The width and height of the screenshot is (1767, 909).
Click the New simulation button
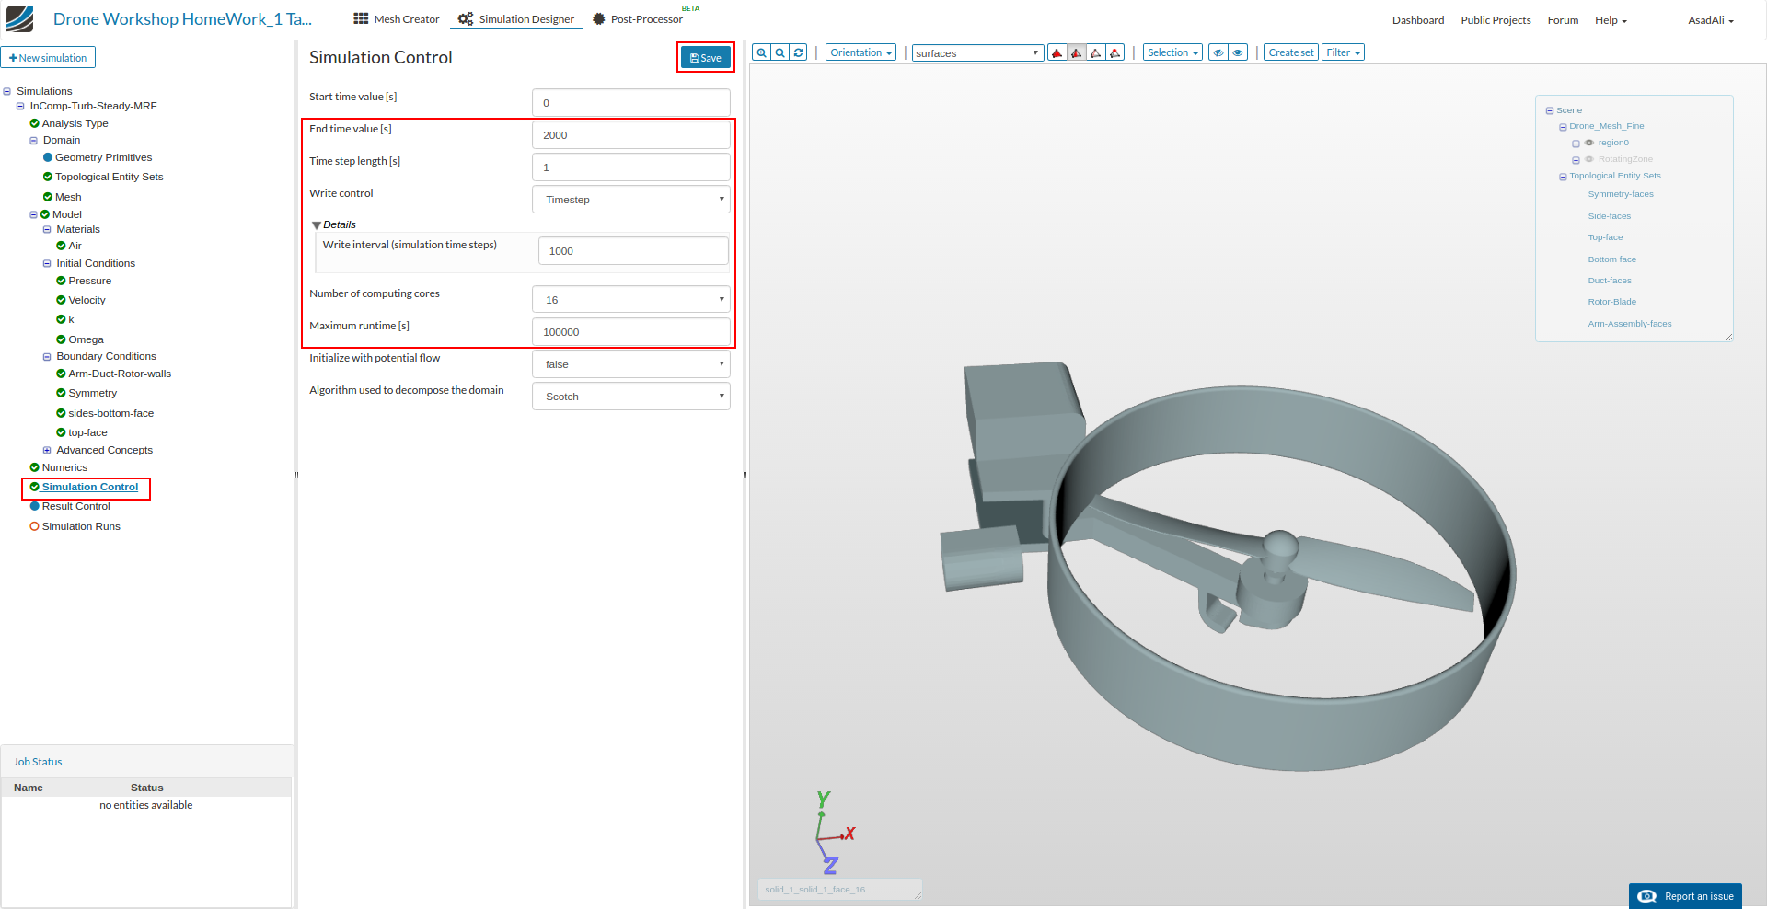click(48, 58)
